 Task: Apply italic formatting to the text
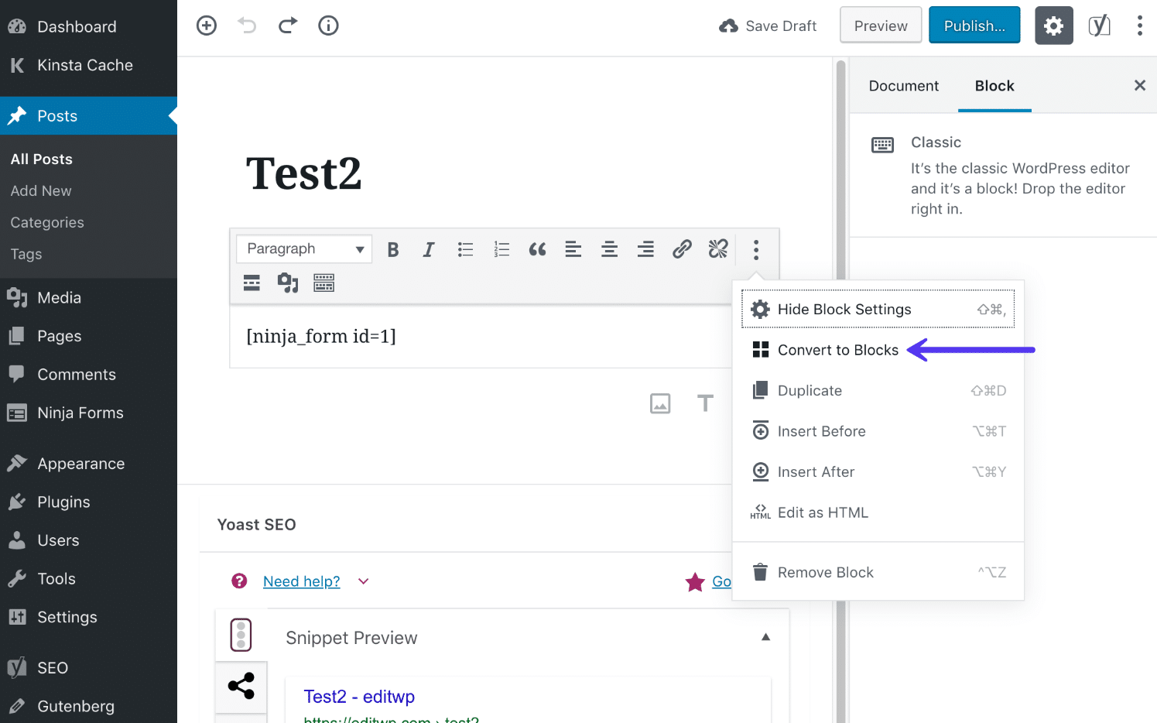pos(428,249)
